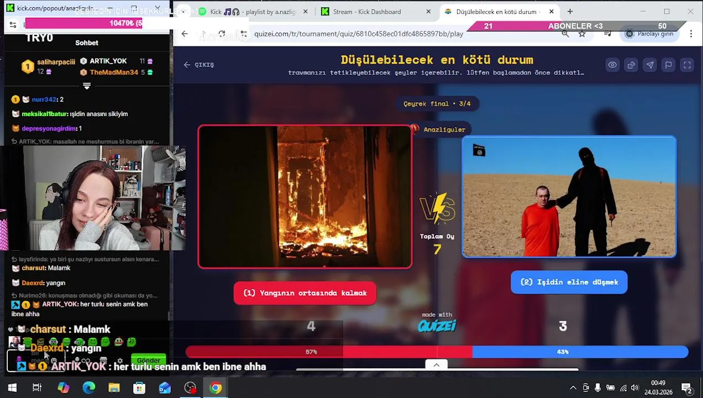Open media controls icon in Chrome toolbar
The height and width of the screenshot is (398, 703).
pyautogui.click(x=607, y=34)
